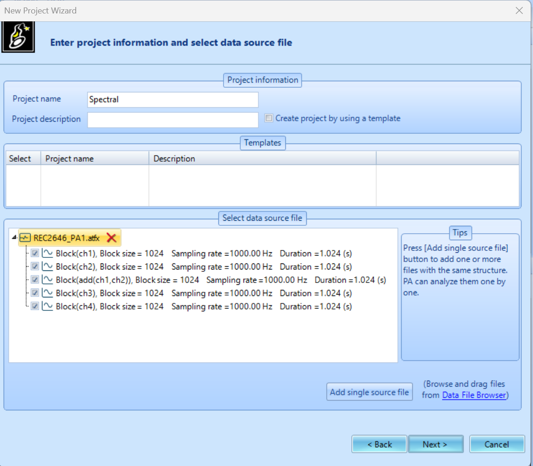The width and height of the screenshot is (533, 466).
Task: Uncheck the Block(ch1) checkbox
Action: pyautogui.click(x=34, y=254)
